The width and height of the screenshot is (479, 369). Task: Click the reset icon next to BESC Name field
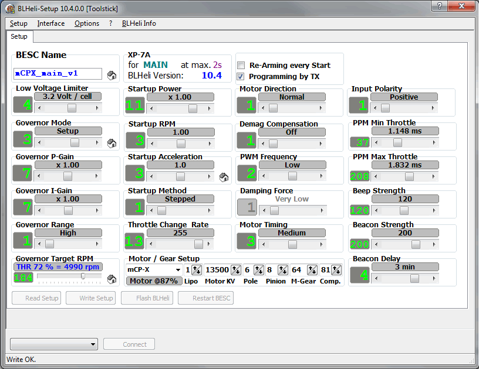(112, 75)
